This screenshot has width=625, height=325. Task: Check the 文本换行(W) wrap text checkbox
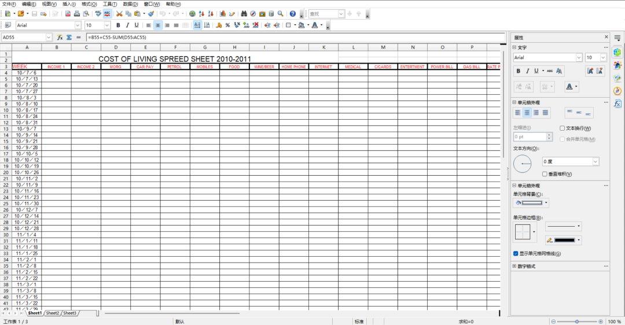coord(562,128)
